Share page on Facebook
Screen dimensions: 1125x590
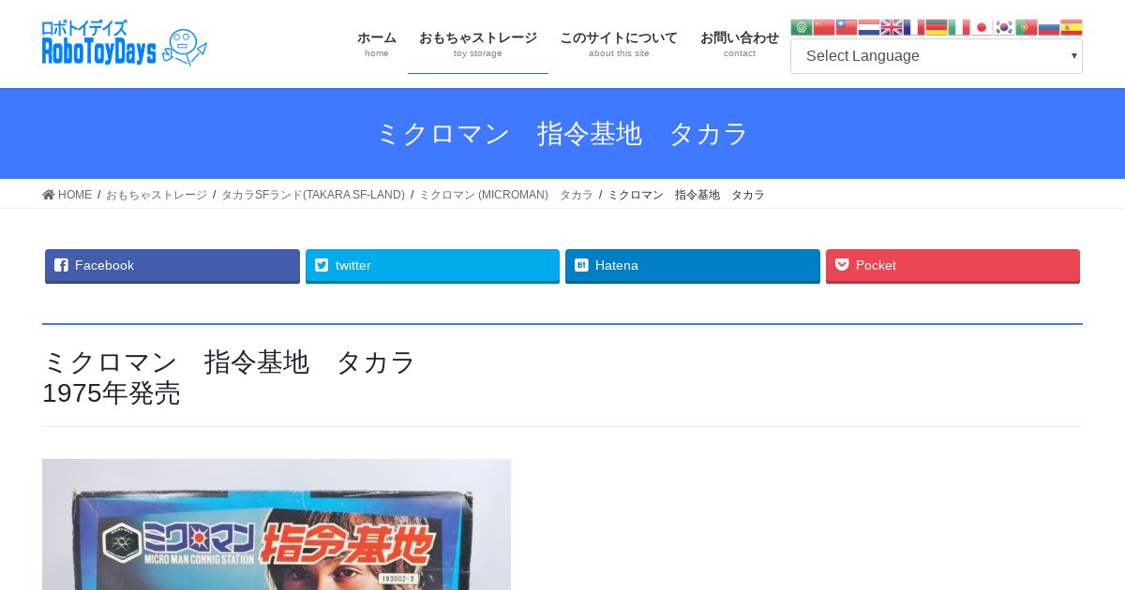pos(172,266)
